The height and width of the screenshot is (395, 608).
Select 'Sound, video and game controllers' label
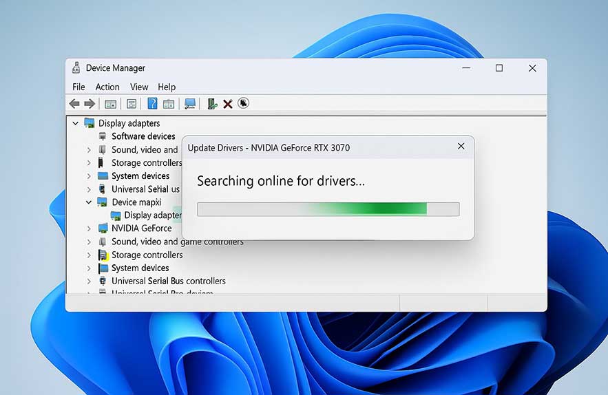[178, 242]
